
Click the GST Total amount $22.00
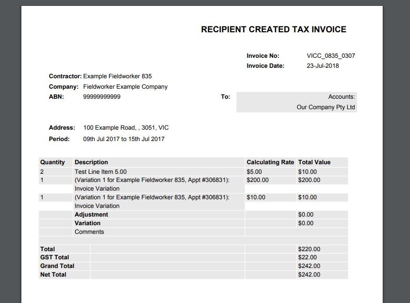(307, 257)
